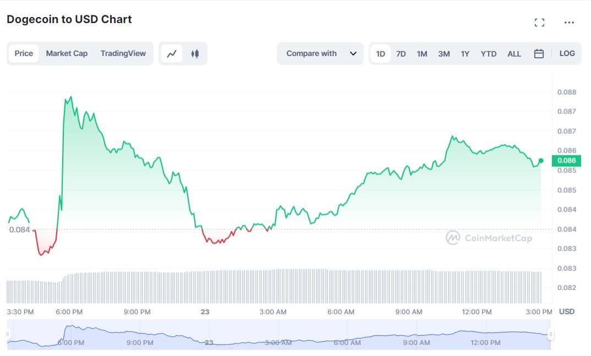Viewport: 591px width, 356px height.
Task: Grab the right range selector handle
Action: coord(551,335)
